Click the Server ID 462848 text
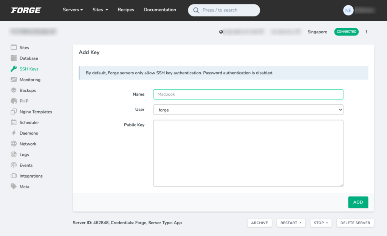 pyautogui.click(x=91, y=223)
